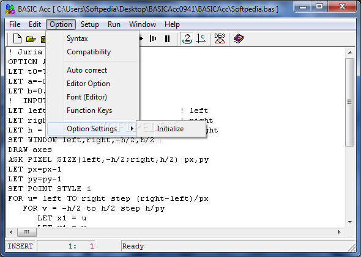Choose Compatibility from the Option menu
The height and width of the screenshot is (257, 361).
click(x=92, y=52)
